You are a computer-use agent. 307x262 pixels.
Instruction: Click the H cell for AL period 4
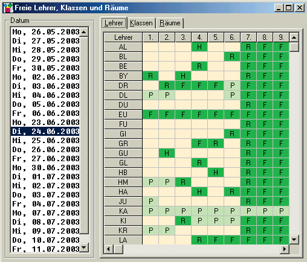pyautogui.click(x=199, y=47)
